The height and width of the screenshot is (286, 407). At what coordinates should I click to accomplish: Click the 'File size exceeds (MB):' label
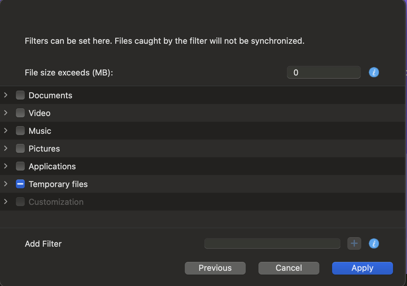69,73
